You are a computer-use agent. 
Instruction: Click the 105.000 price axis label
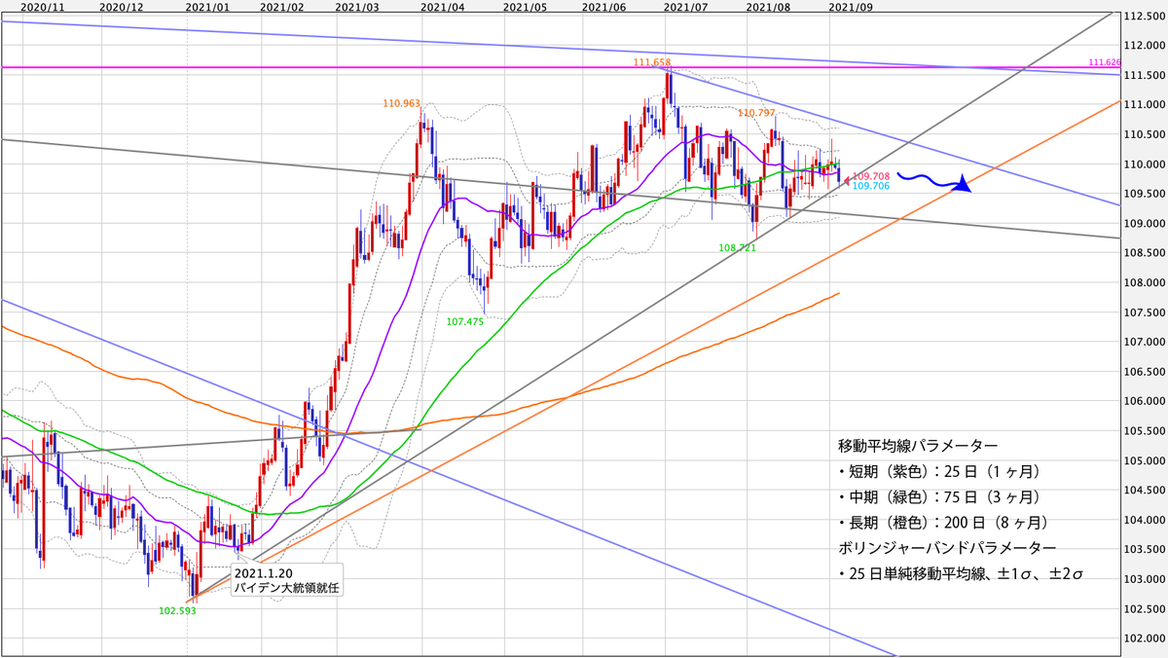1143,461
